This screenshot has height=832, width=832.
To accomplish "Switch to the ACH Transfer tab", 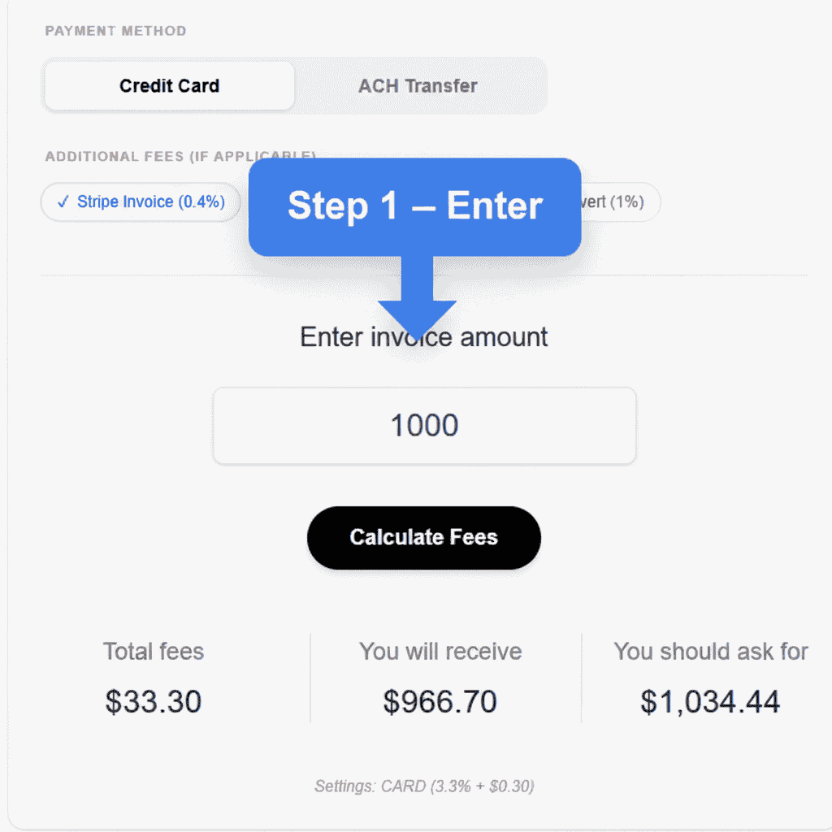I will tap(418, 85).
